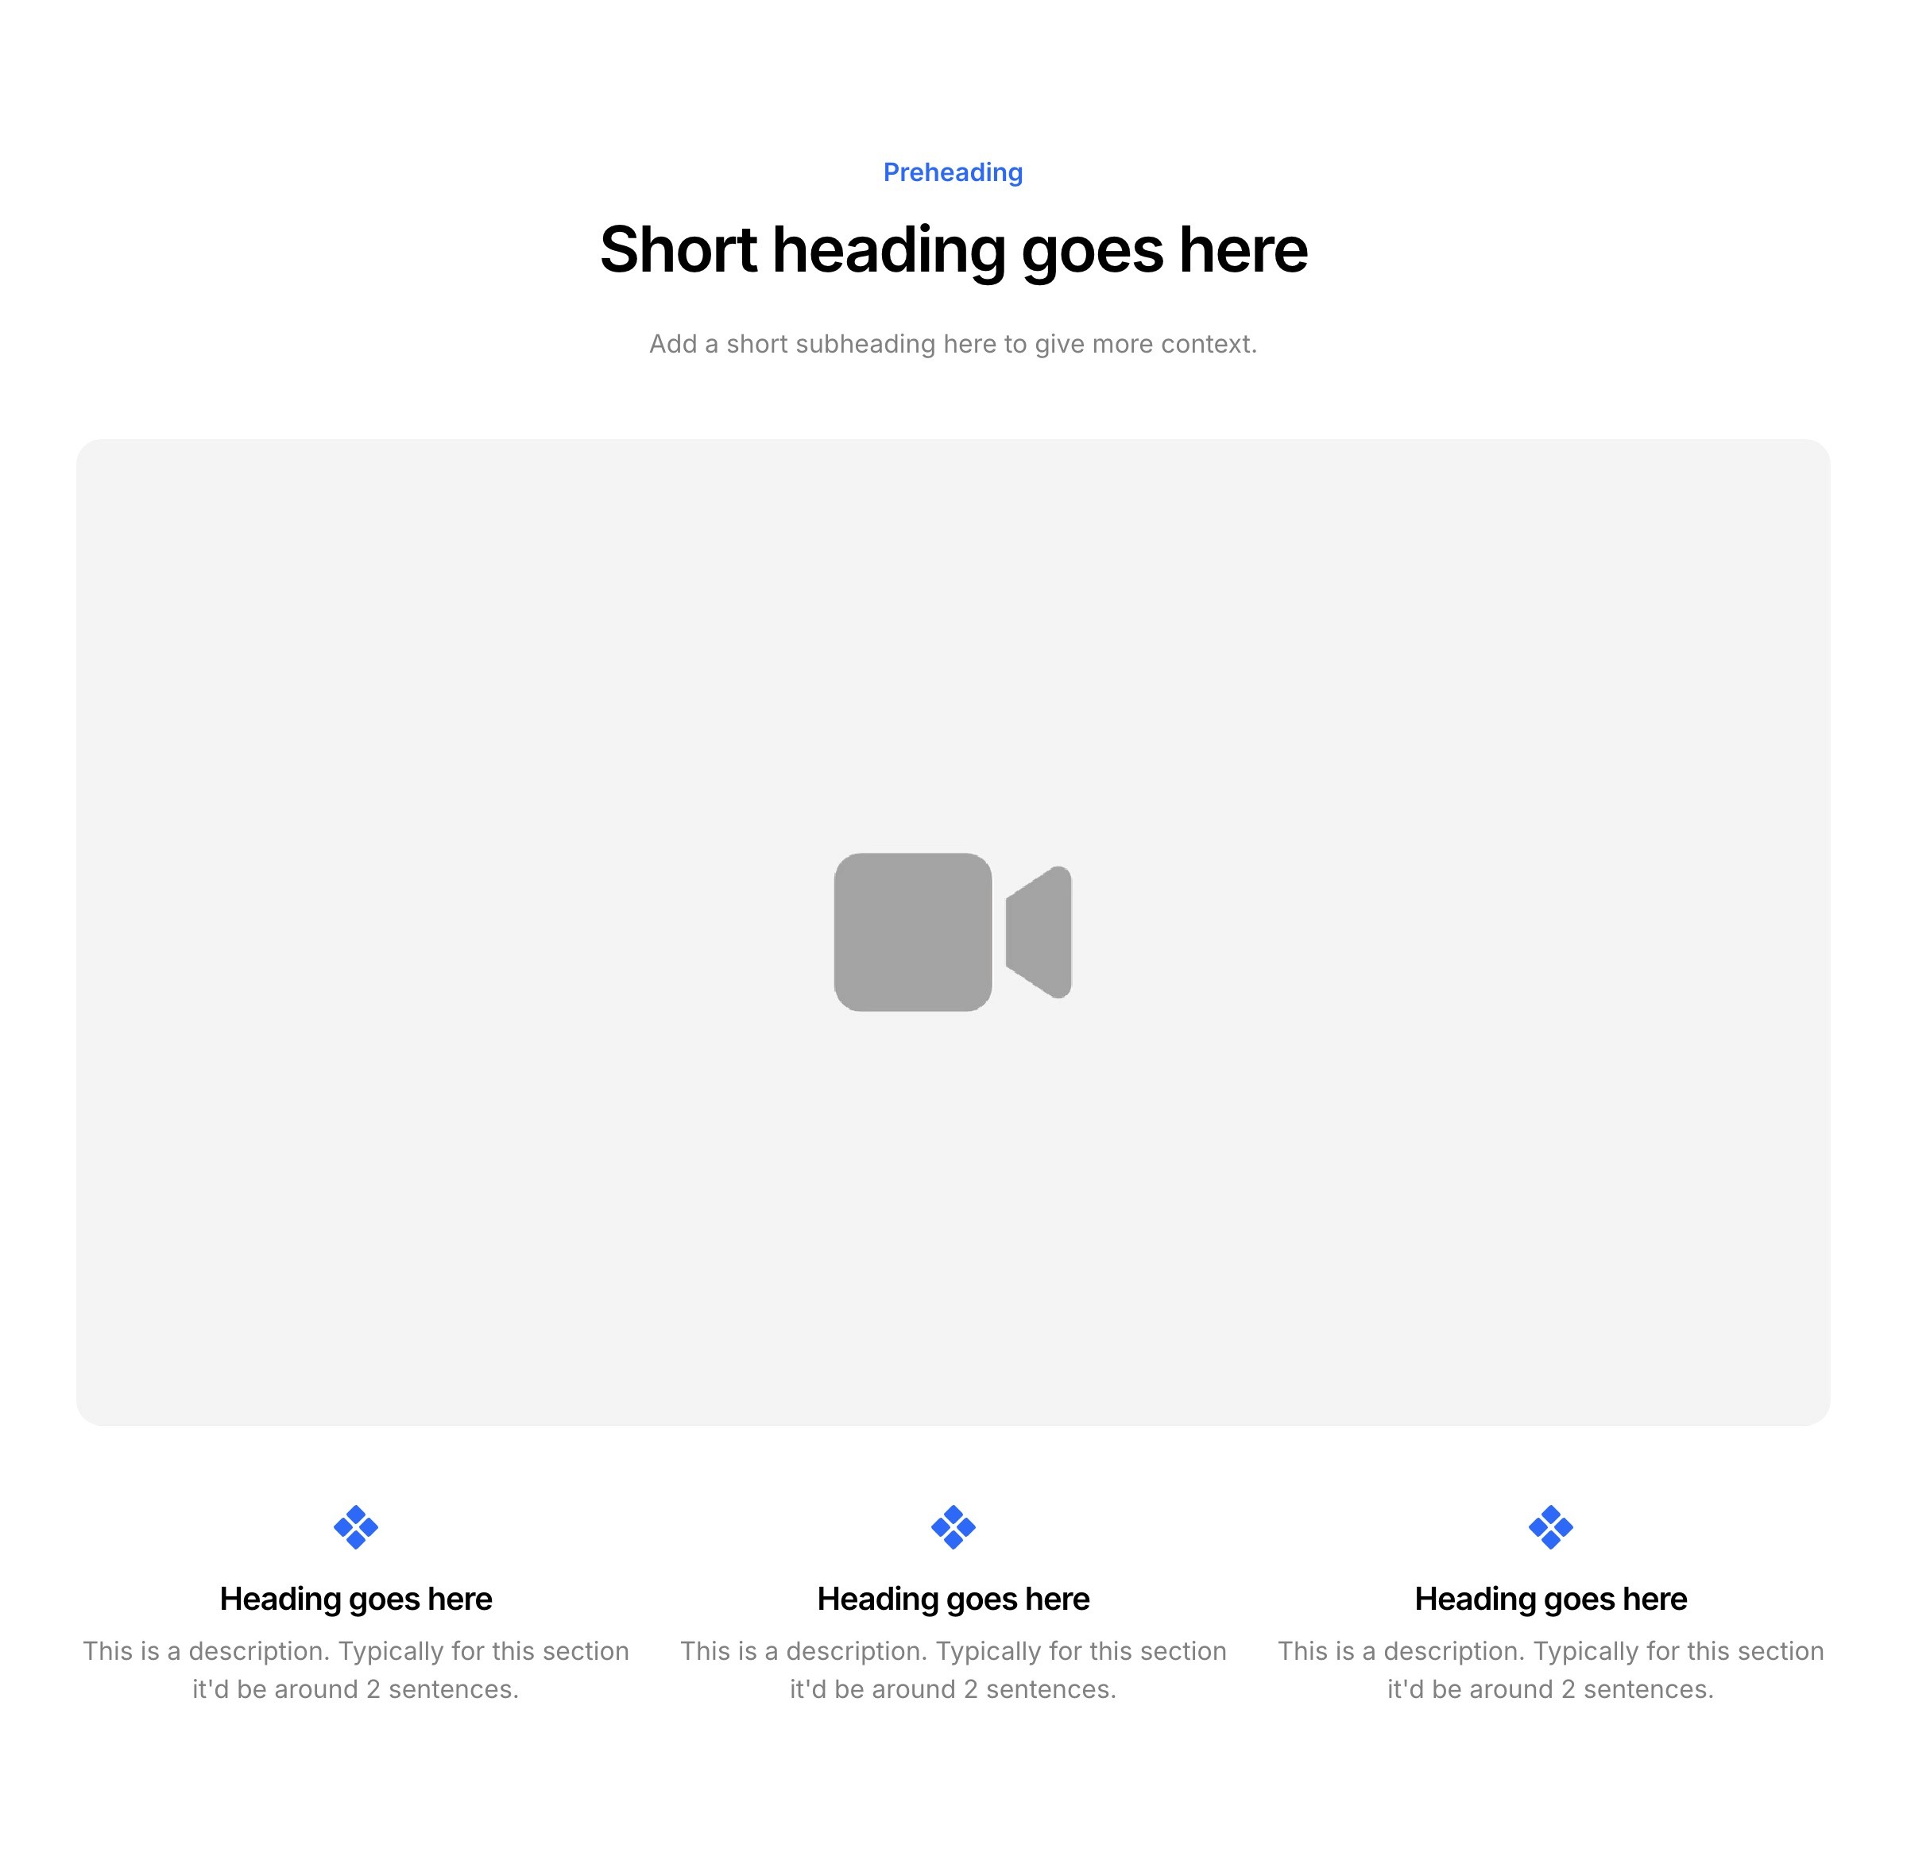Click second line of right column description
This screenshot has width=1907, height=1860.
click(1550, 1689)
